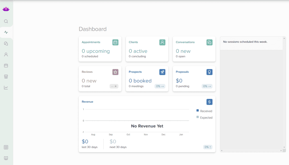Click the calendar icon on the Appointments card
The width and height of the screenshot is (289, 165).
(x=115, y=42)
